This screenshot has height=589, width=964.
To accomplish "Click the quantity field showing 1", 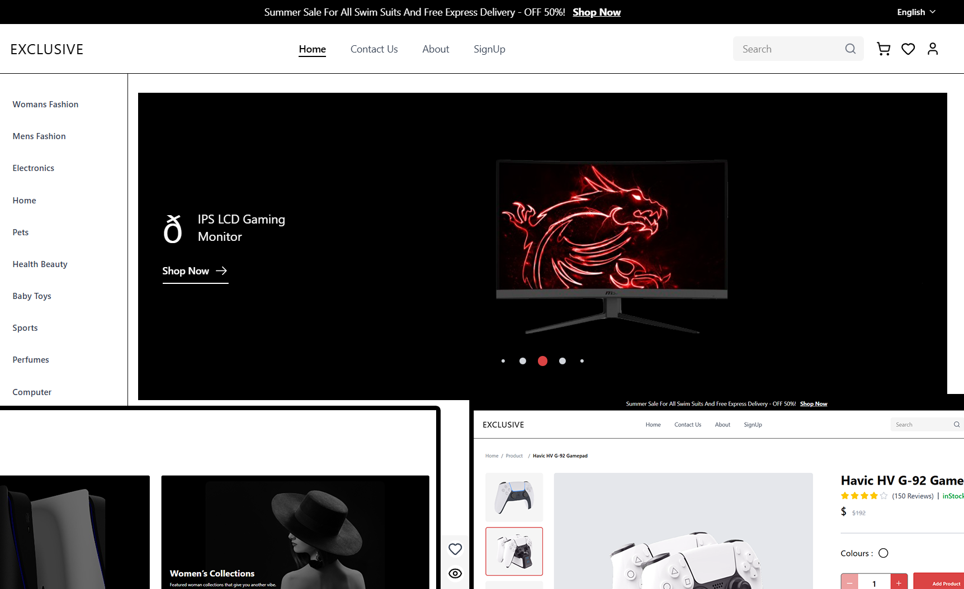I will pyautogui.click(x=874, y=581).
